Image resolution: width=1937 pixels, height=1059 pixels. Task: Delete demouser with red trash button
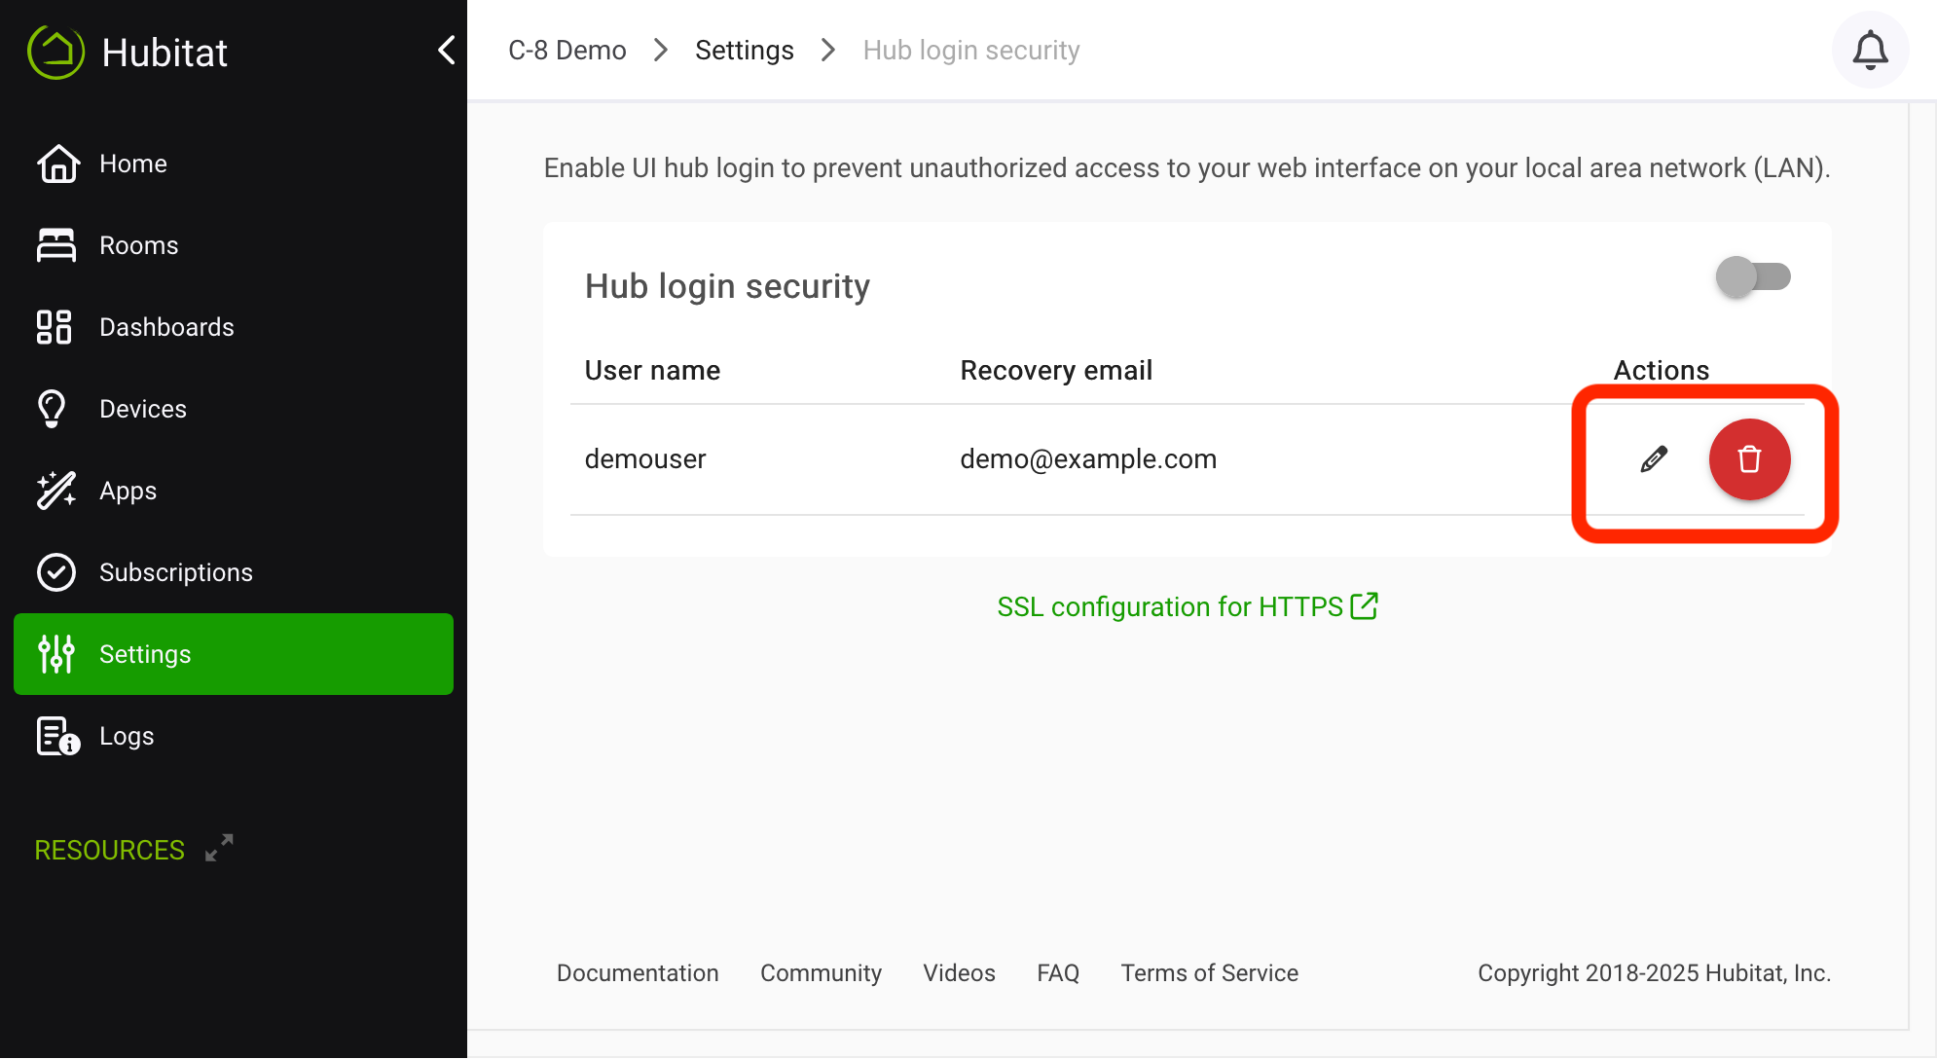[1749, 459]
